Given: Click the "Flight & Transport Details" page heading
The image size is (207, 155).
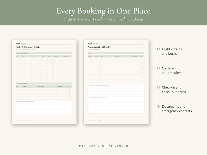Looking at the screenshot, I should [x=28, y=47].
